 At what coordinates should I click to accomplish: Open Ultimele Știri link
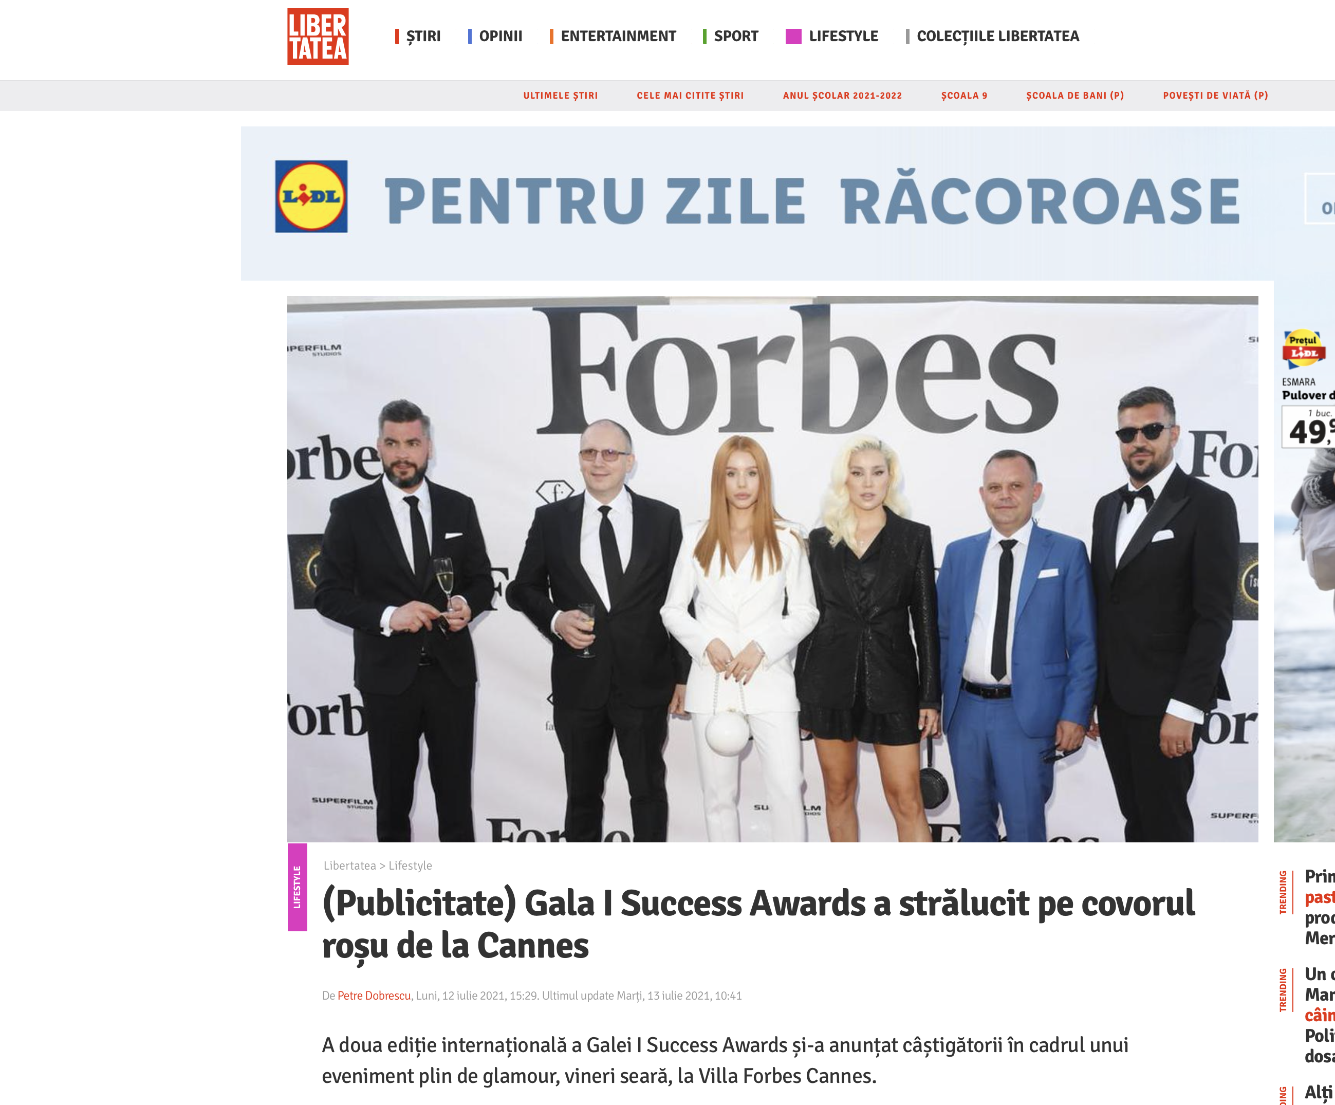point(561,96)
